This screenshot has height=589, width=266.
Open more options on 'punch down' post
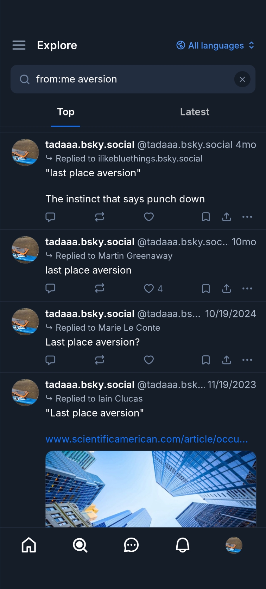247,217
